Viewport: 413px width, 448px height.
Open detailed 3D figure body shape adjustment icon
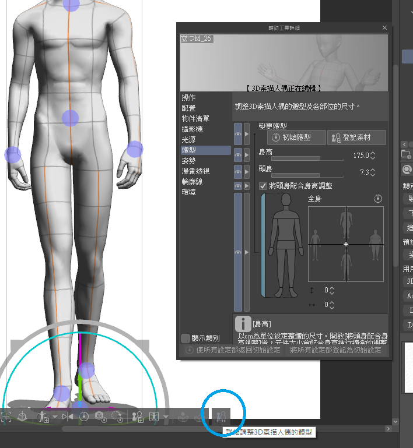pyautogui.click(x=221, y=417)
